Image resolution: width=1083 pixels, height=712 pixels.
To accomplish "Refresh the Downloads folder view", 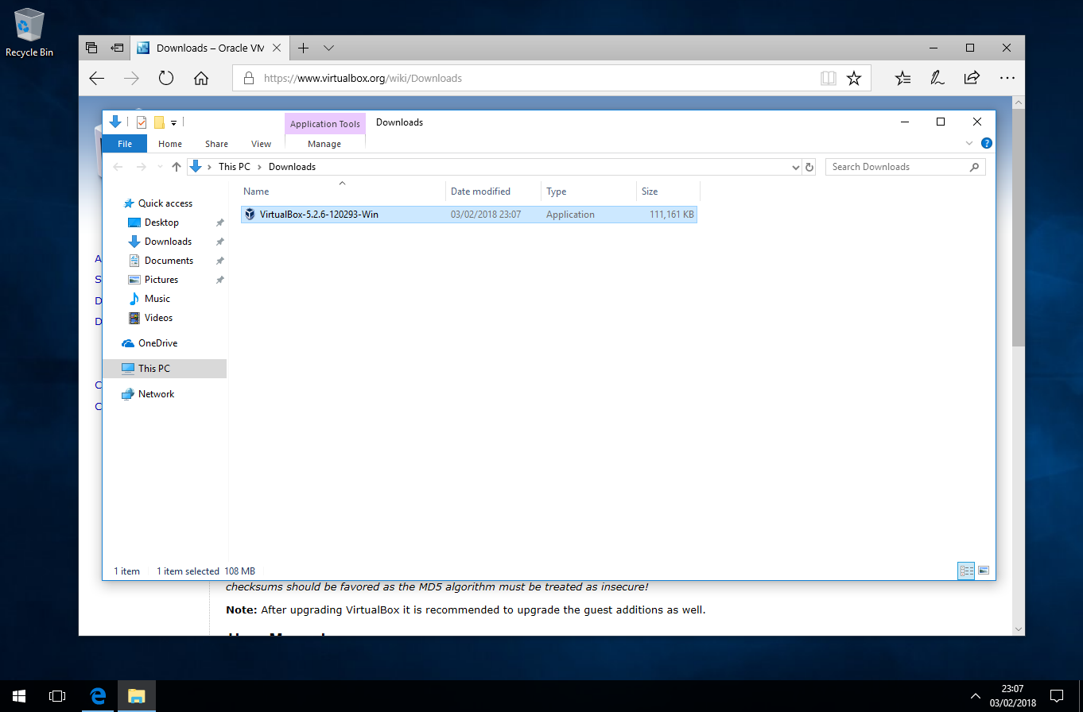I will (x=809, y=167).
